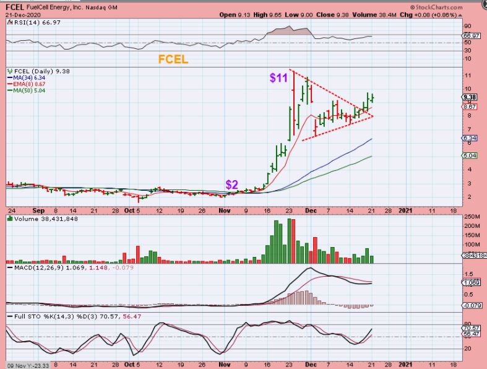This screenshot has height=369, width=487.
Task: Click the StockCharts.com attribution text
Action: coord(436,7)
